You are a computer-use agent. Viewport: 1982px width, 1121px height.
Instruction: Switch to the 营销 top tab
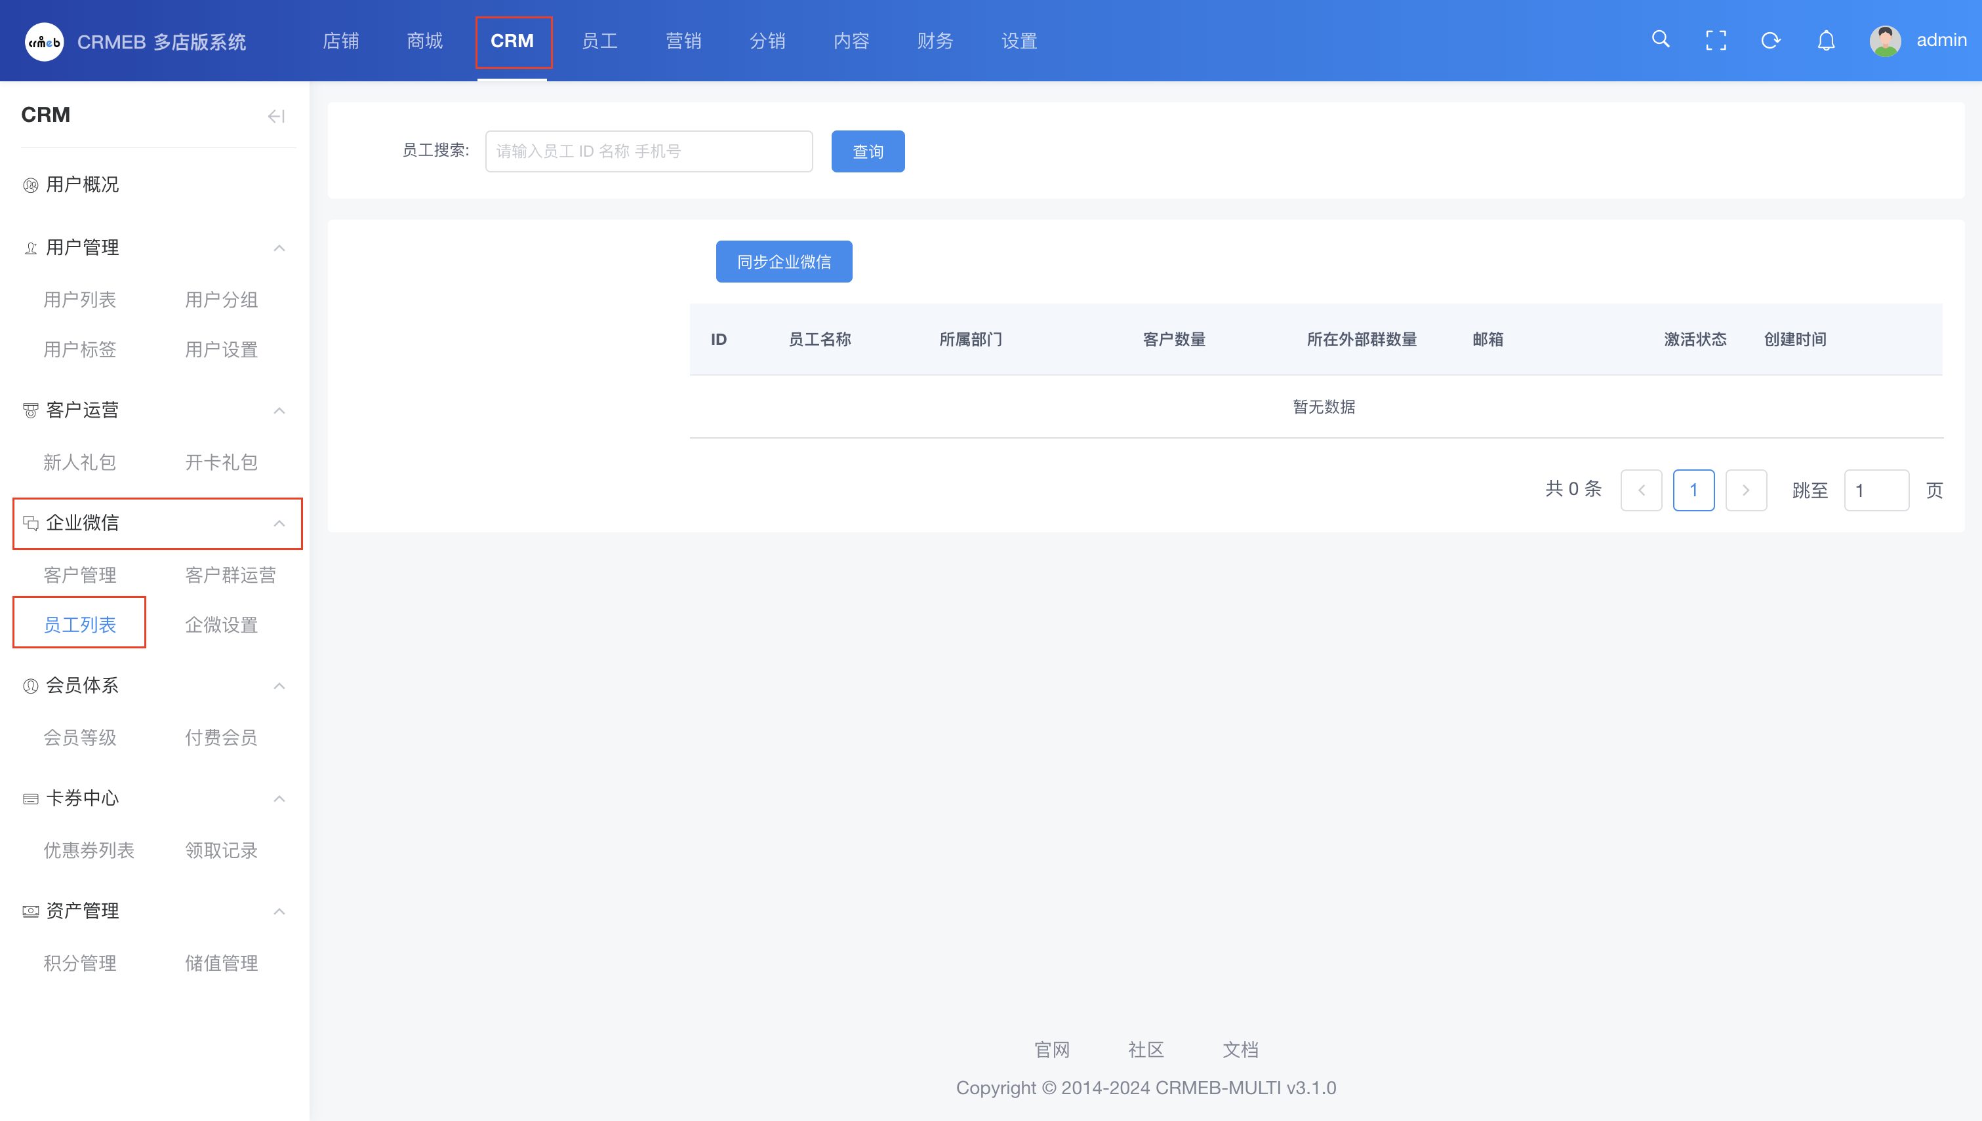(683, 41)
